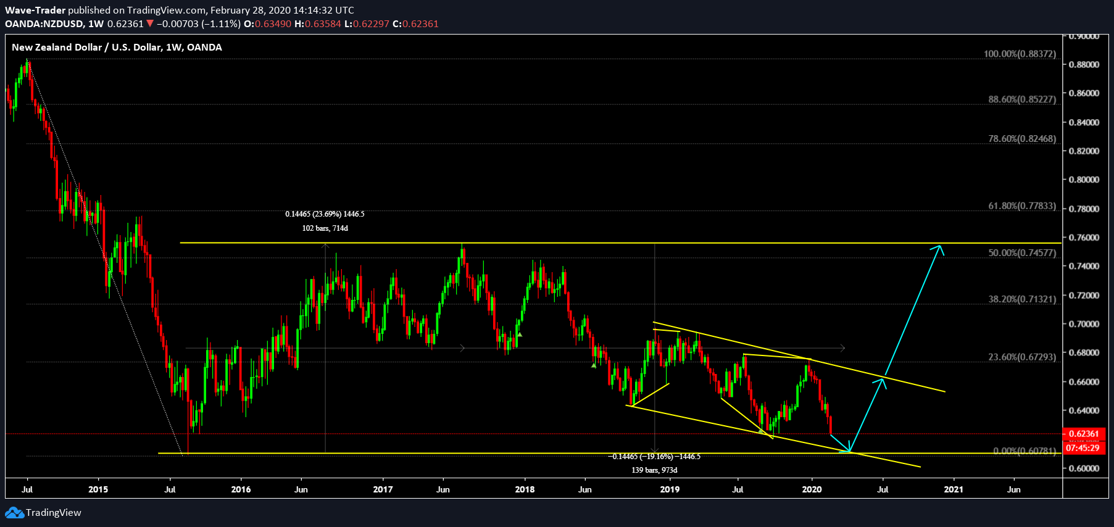Click the 2021 label on time axis

954,490
